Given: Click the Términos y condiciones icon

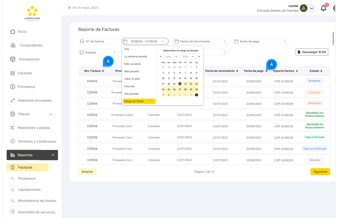Looking at the screenshot, I should 13,141.
